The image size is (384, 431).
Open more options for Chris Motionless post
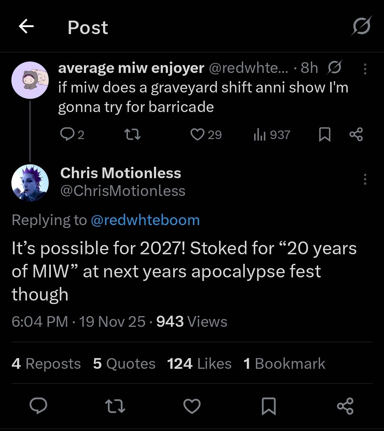point(365,179)
